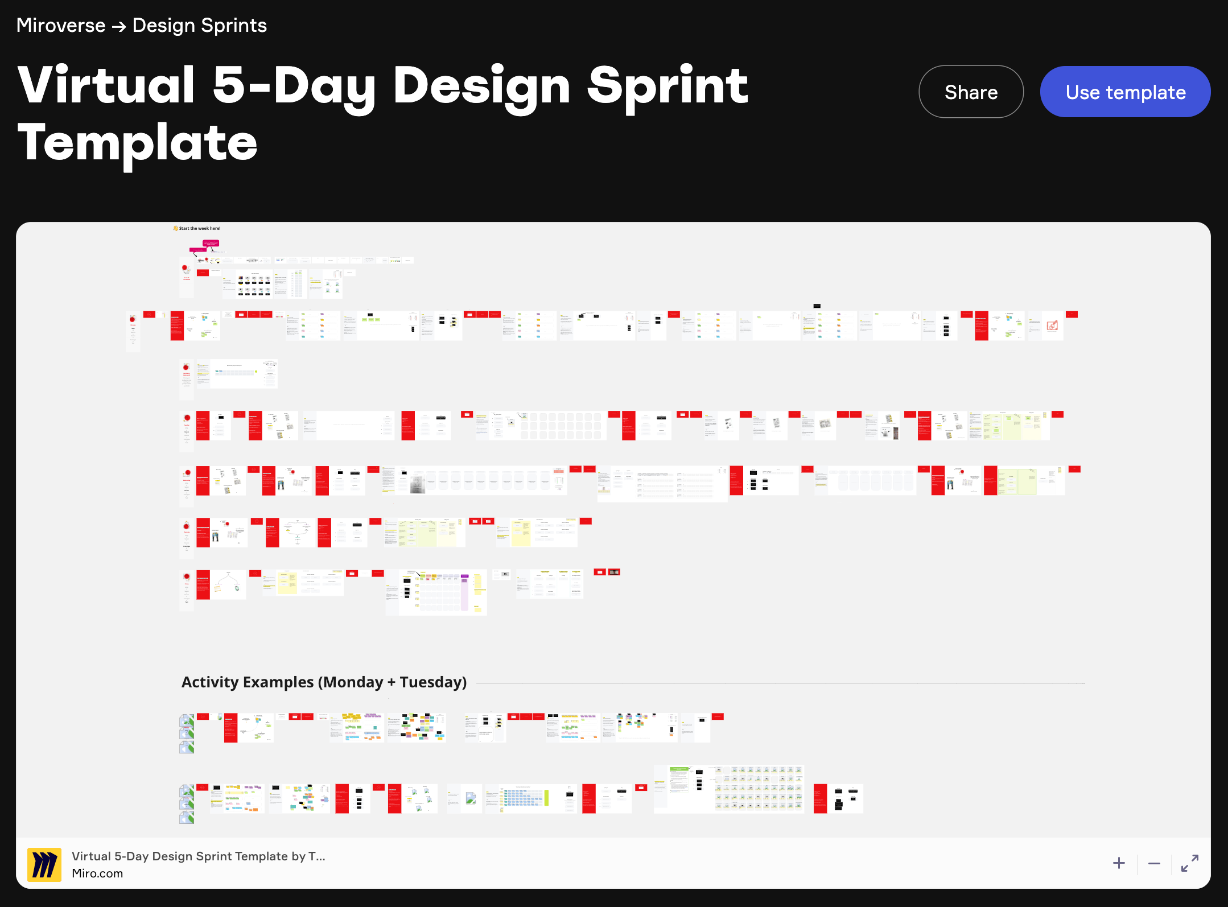Click the Use template button
This screenshot has width=1228, height=907.
1125,92
